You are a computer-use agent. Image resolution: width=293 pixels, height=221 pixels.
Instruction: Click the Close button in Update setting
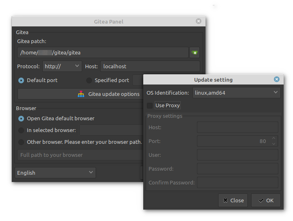point(233,200)
